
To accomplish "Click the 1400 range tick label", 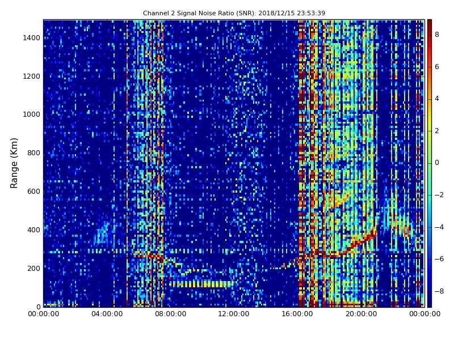I will coord(32,38).
